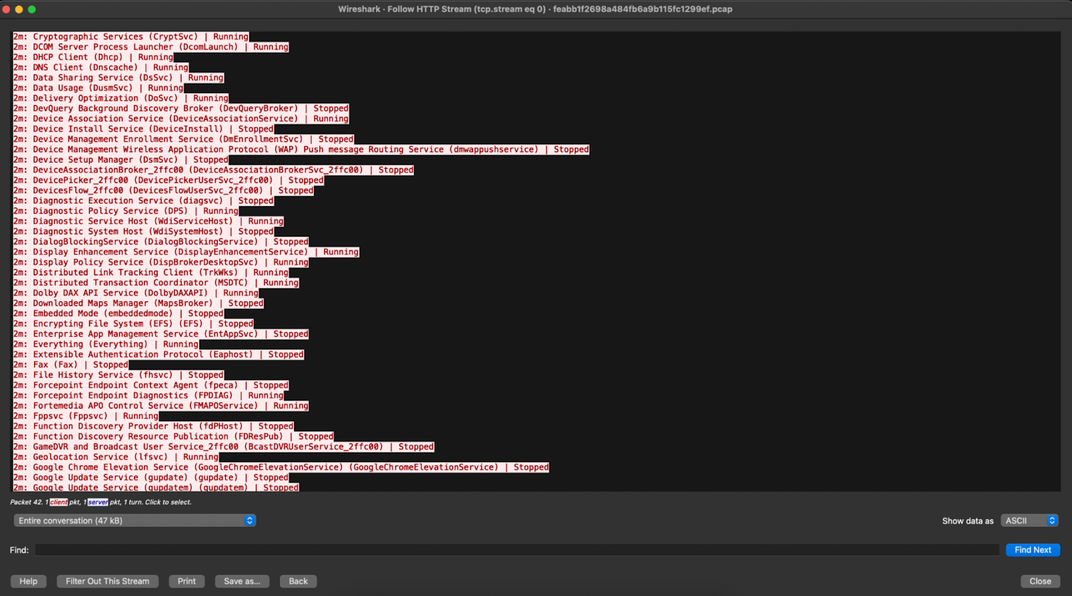
Task: Select the blue 'server' label in the hint
Action: pos(98,502)
